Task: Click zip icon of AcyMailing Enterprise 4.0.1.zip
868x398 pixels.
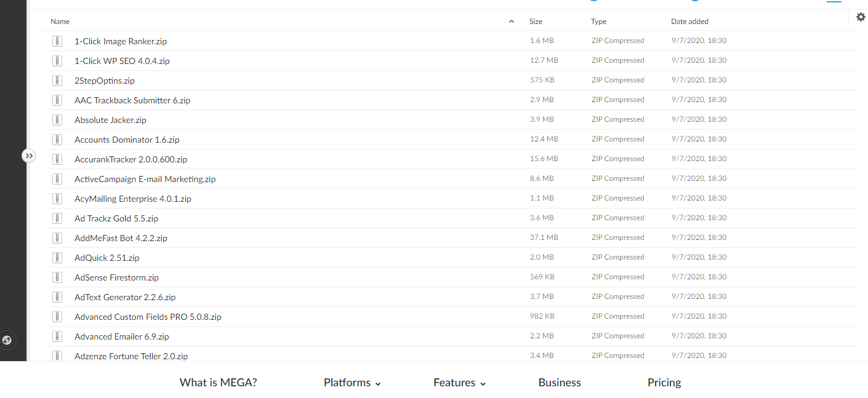Action: pos(57,199)
